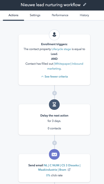Image resolution: width=104 pixels, height=184 pixels.
Task: Click the envelope send email icon
Action: (x=54, y=154)
